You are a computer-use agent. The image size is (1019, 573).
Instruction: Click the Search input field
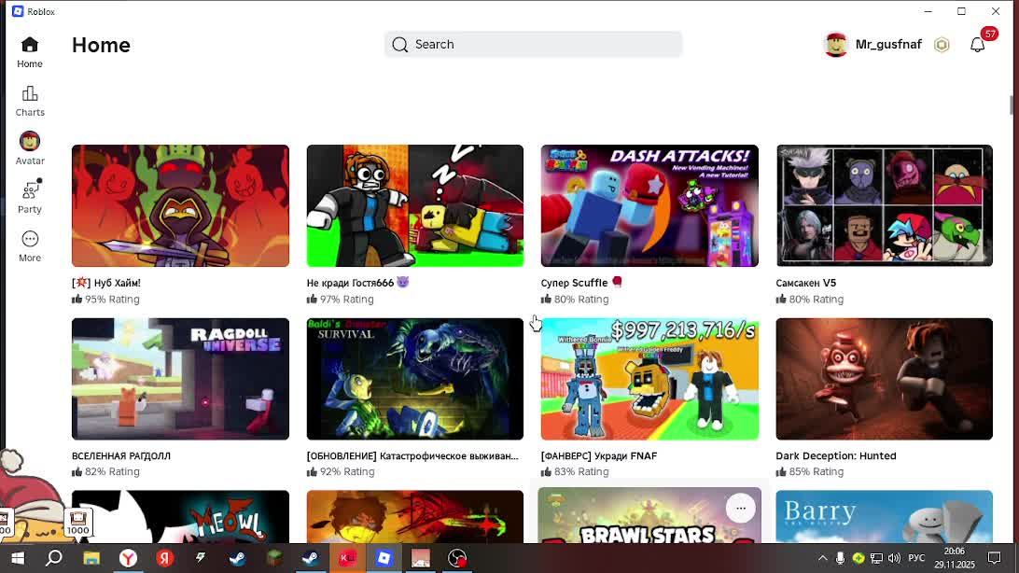[533, 44]
